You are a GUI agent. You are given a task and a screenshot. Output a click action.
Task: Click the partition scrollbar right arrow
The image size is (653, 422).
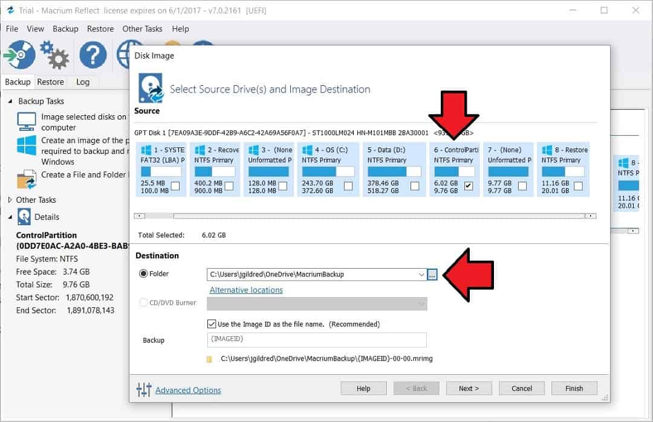pos(591,216)
